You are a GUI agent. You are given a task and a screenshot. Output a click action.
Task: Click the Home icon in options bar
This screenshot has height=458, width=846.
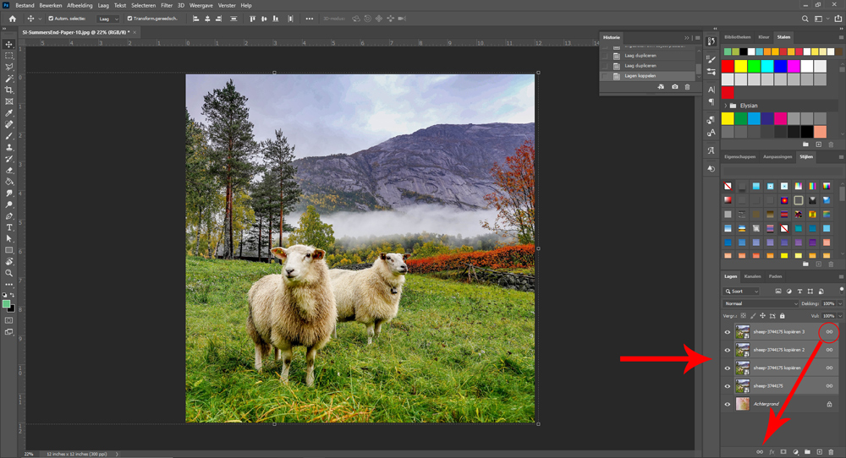click(x=13, y=19)
